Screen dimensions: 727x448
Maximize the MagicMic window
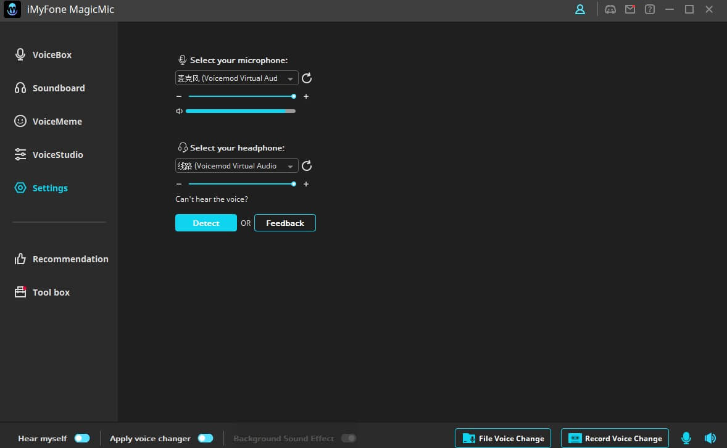point(689,9)
